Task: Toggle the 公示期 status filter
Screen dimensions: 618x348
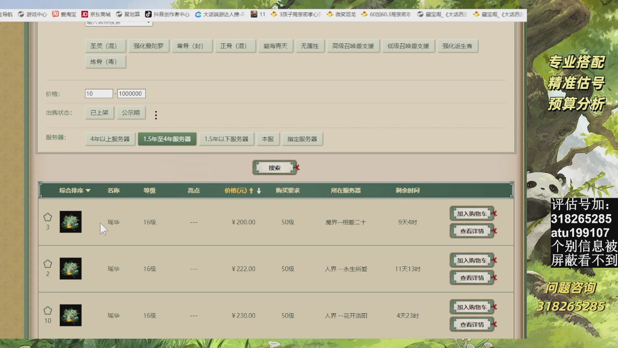Action: 131,113
